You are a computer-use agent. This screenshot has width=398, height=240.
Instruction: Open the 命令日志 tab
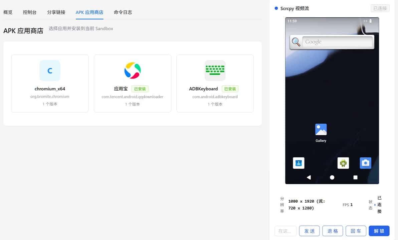[123, 12]
